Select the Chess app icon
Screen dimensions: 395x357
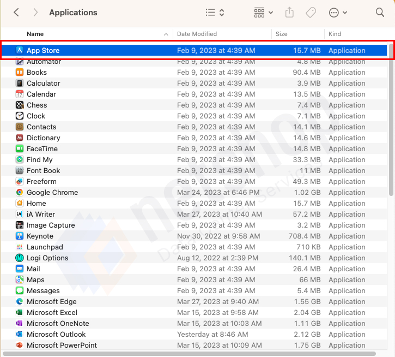[x=20, y=105]
